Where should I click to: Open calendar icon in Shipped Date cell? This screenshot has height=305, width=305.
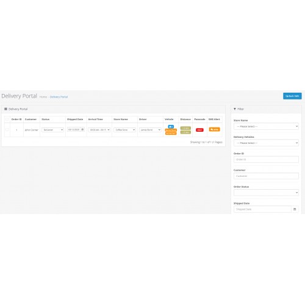[82, 129]
